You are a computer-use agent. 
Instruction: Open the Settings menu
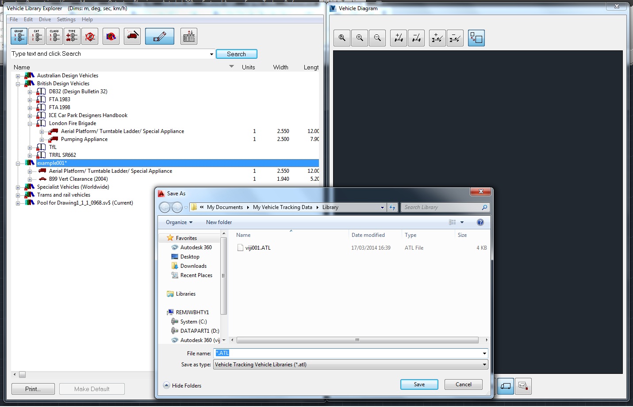point(66,19)
